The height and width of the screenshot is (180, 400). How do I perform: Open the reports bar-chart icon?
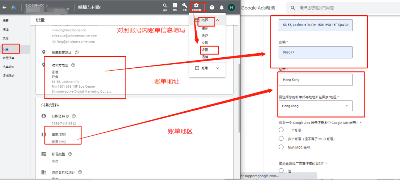(175, 6)
